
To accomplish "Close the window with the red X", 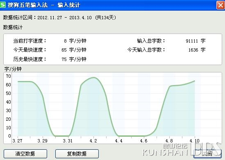I will [220, 5].
